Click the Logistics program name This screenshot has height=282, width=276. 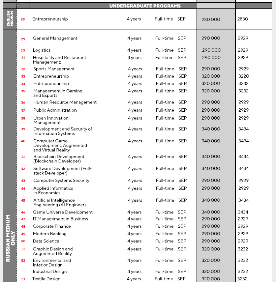click(x=42, y=50)
